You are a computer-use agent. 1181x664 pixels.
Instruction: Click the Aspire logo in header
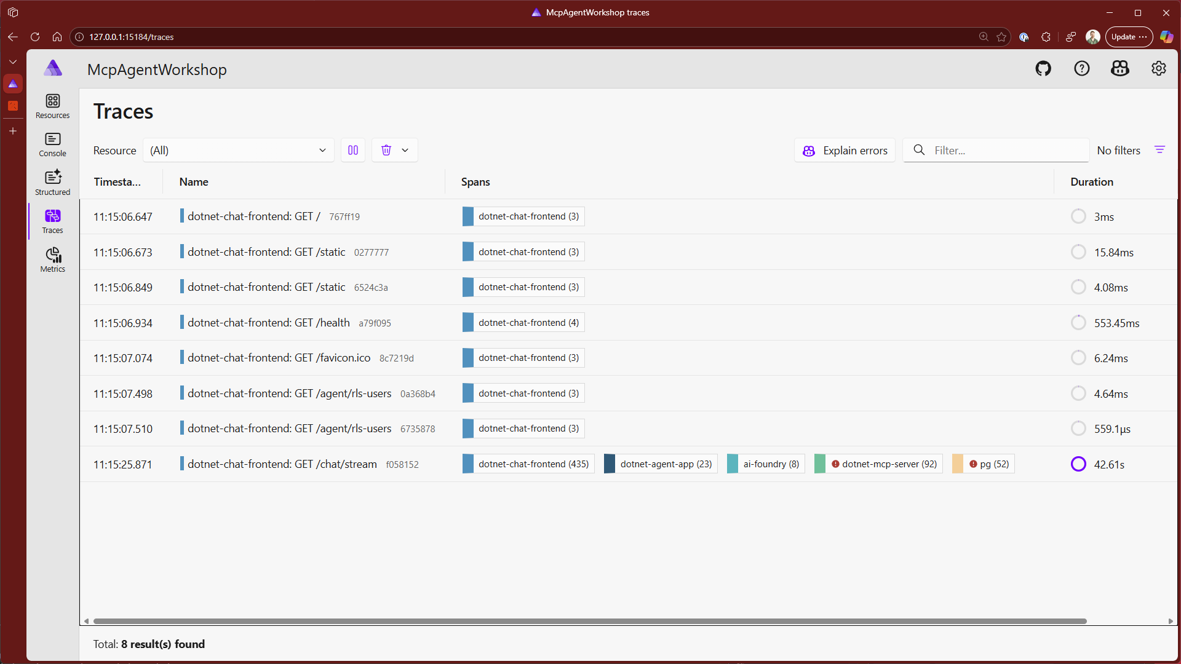tap(53, 68)
